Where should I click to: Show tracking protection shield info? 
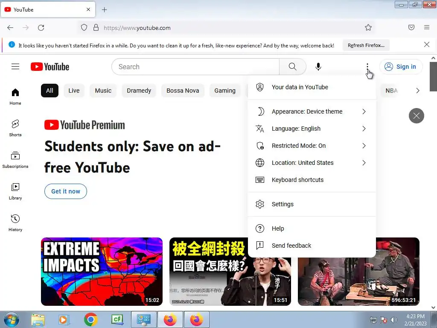(x=84, y=28)
